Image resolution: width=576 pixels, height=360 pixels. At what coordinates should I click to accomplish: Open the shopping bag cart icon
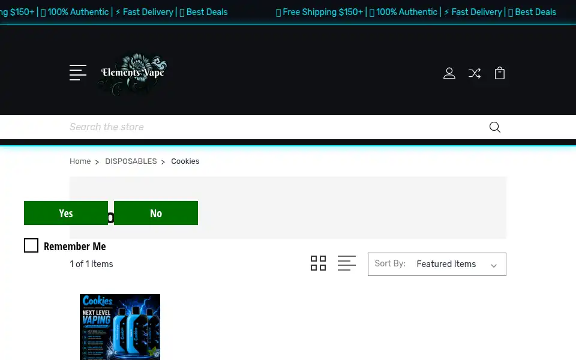(500, 73)
